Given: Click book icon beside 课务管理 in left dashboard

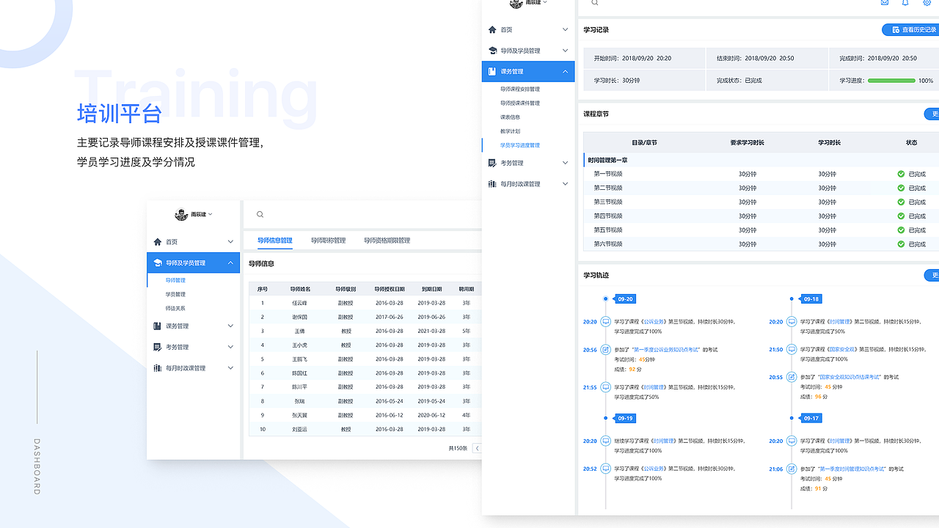Looking at the screenshot, I should pyautogui.click(x=157, y=326).
